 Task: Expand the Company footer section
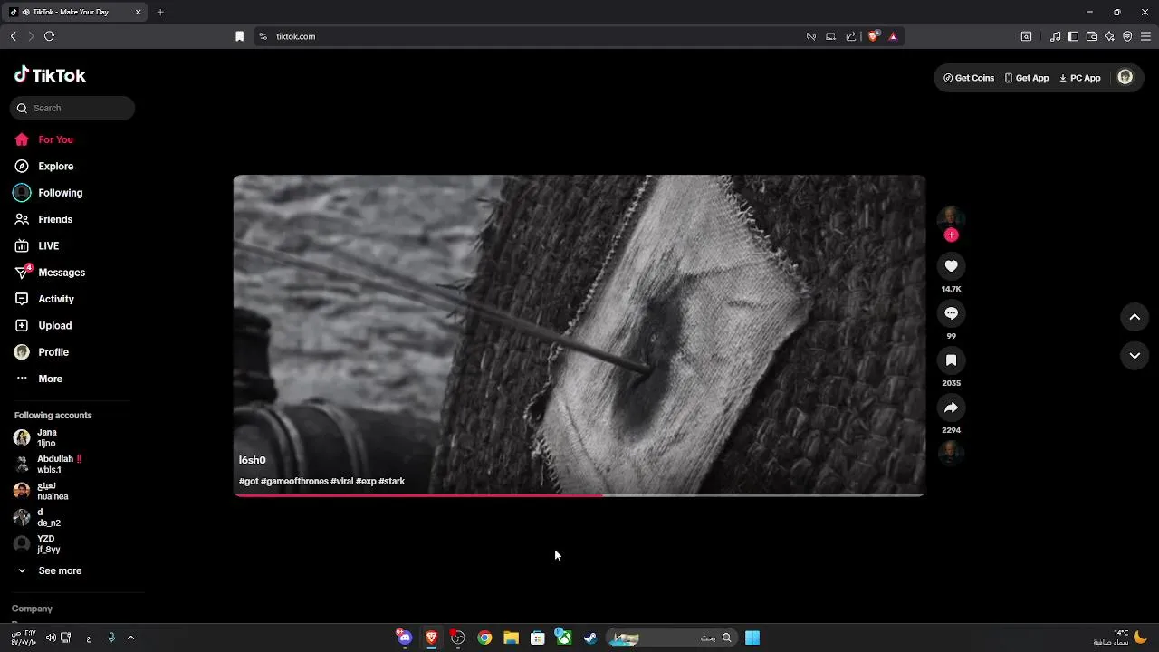tap(33, 609)
